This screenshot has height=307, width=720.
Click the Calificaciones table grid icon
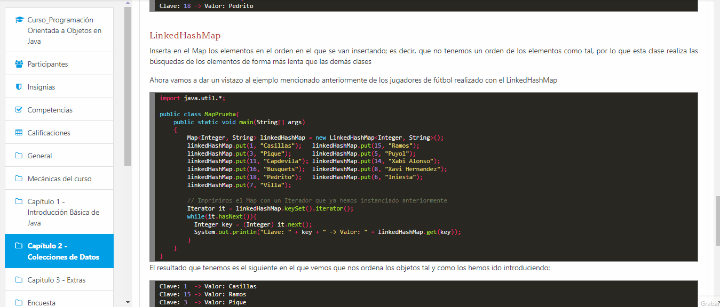[x=19, y=133]
